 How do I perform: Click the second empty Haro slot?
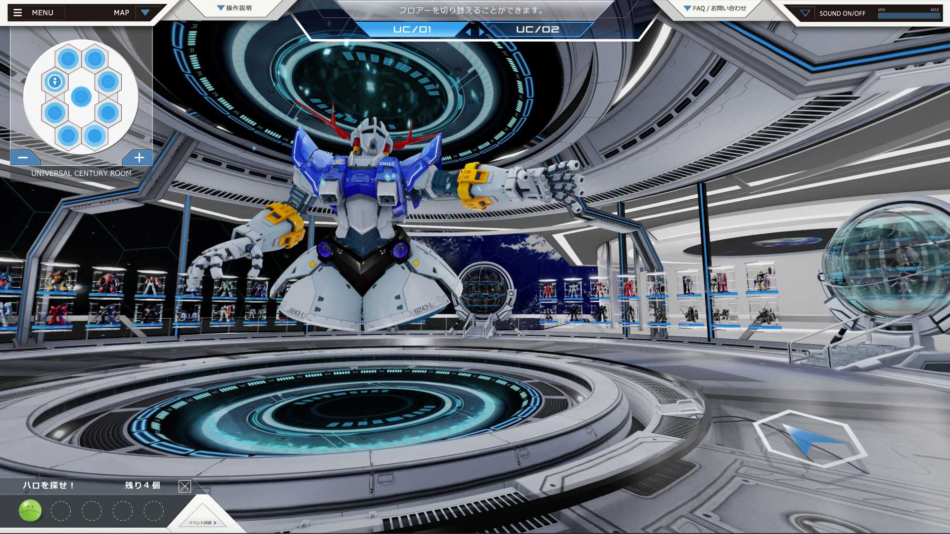click(x=92, y=511)
